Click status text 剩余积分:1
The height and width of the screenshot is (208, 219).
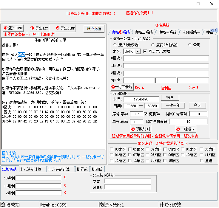coord(112,205)
